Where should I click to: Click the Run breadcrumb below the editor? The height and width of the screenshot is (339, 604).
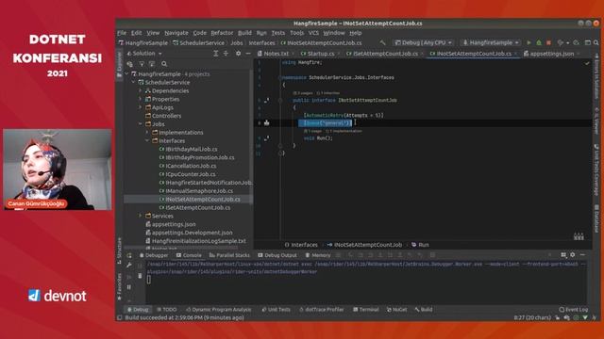tap(420, 245)
